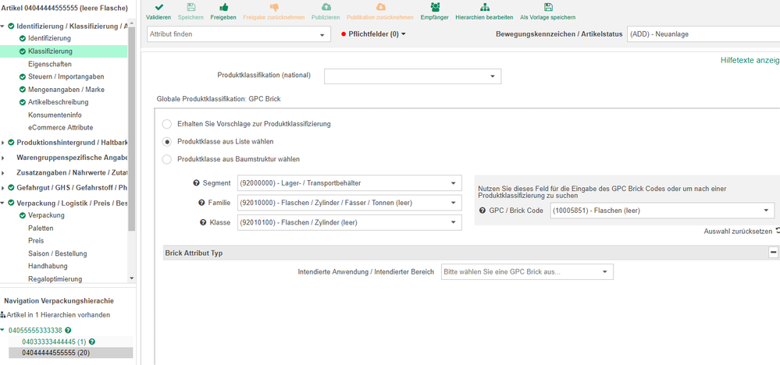
Task: Click the Auswahl zurücksetzen reset icon
Action: [778, 232]
